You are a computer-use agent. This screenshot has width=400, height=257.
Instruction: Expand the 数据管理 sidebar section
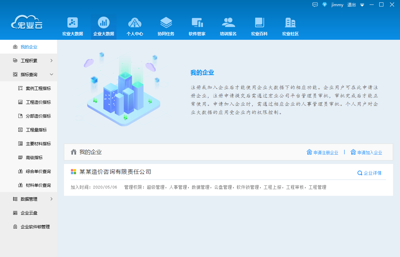(28, 199)
